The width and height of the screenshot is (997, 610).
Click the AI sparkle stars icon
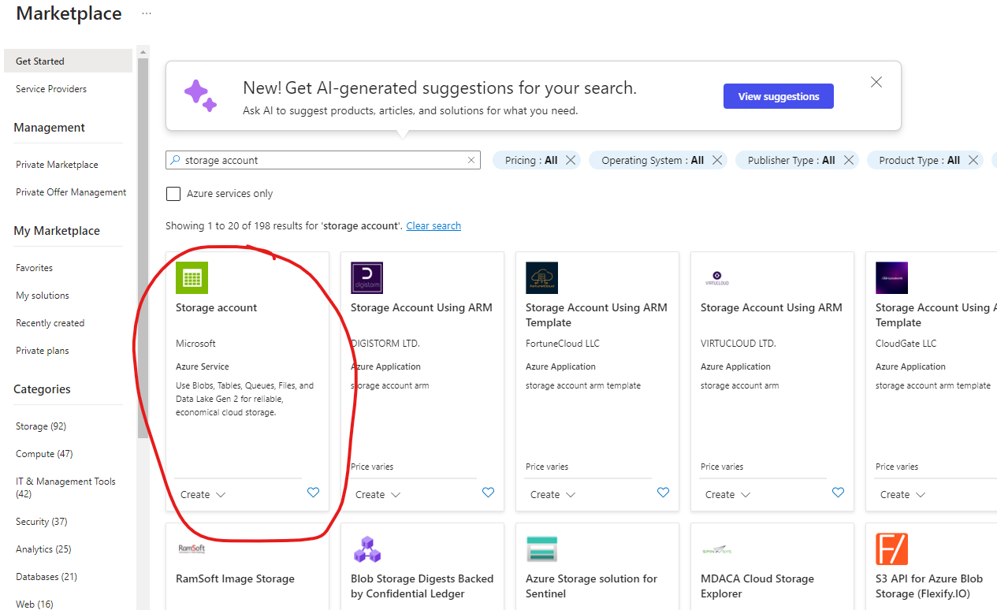(200, 95)
